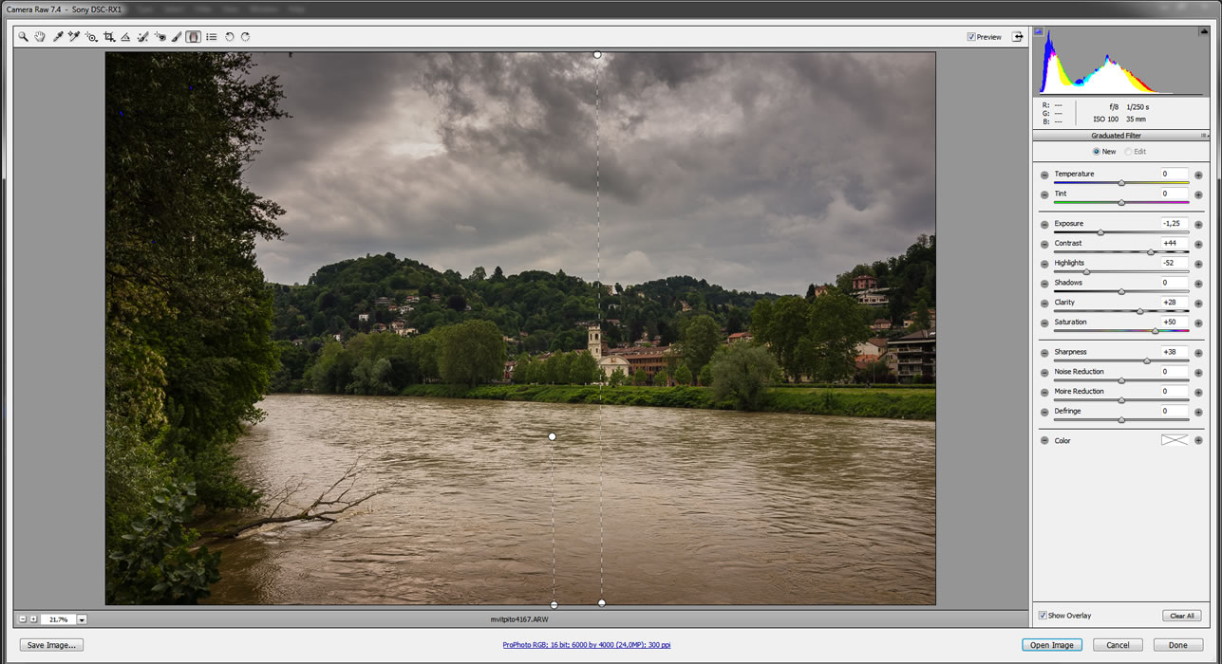Select the Graduated Filter tool
The image size is (1222, 664).
point(193,37)
